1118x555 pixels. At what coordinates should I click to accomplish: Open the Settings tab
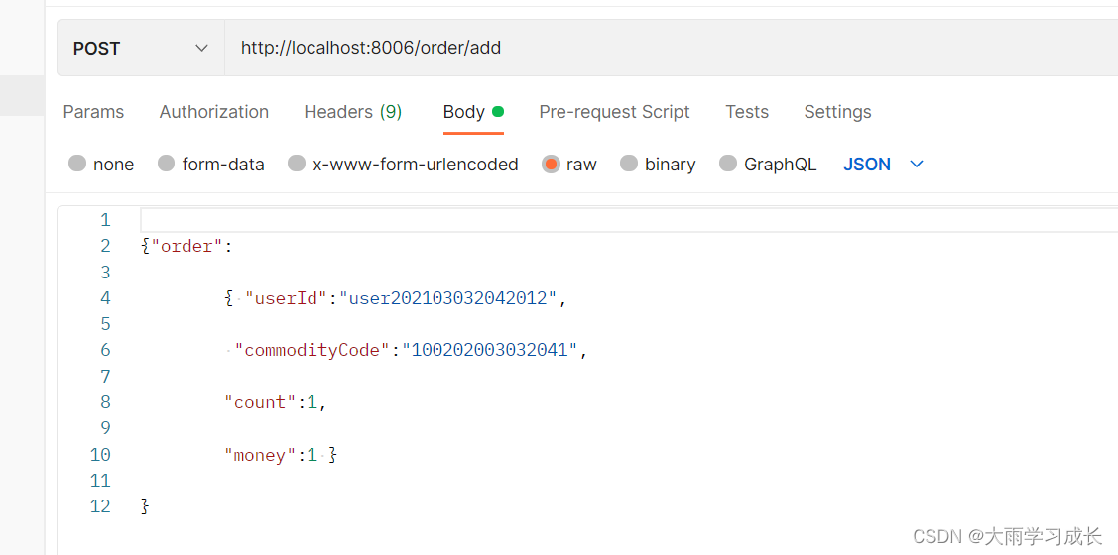click(x=838, y=112)
